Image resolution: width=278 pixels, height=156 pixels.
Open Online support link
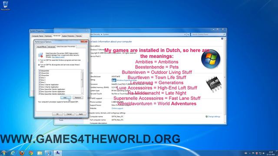(117, 108)
